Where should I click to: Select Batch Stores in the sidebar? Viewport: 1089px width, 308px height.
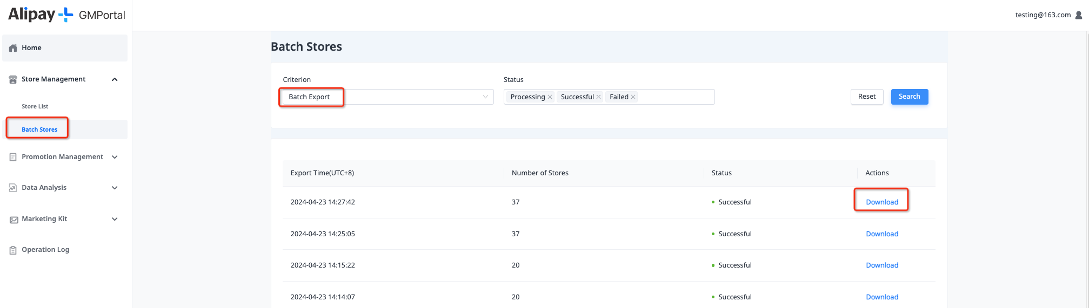point(39,129)
